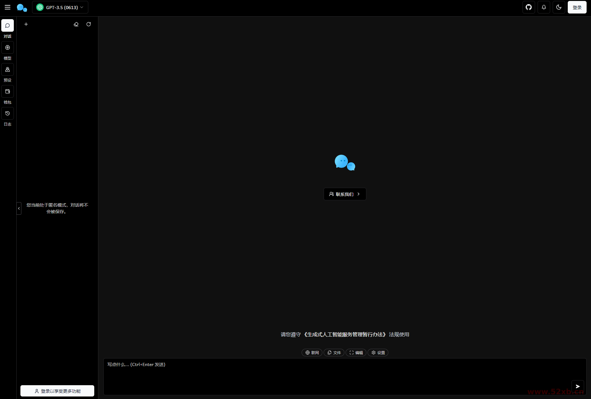Open the GPT-3.5 (0613) model dropdown

pos(60,7)
